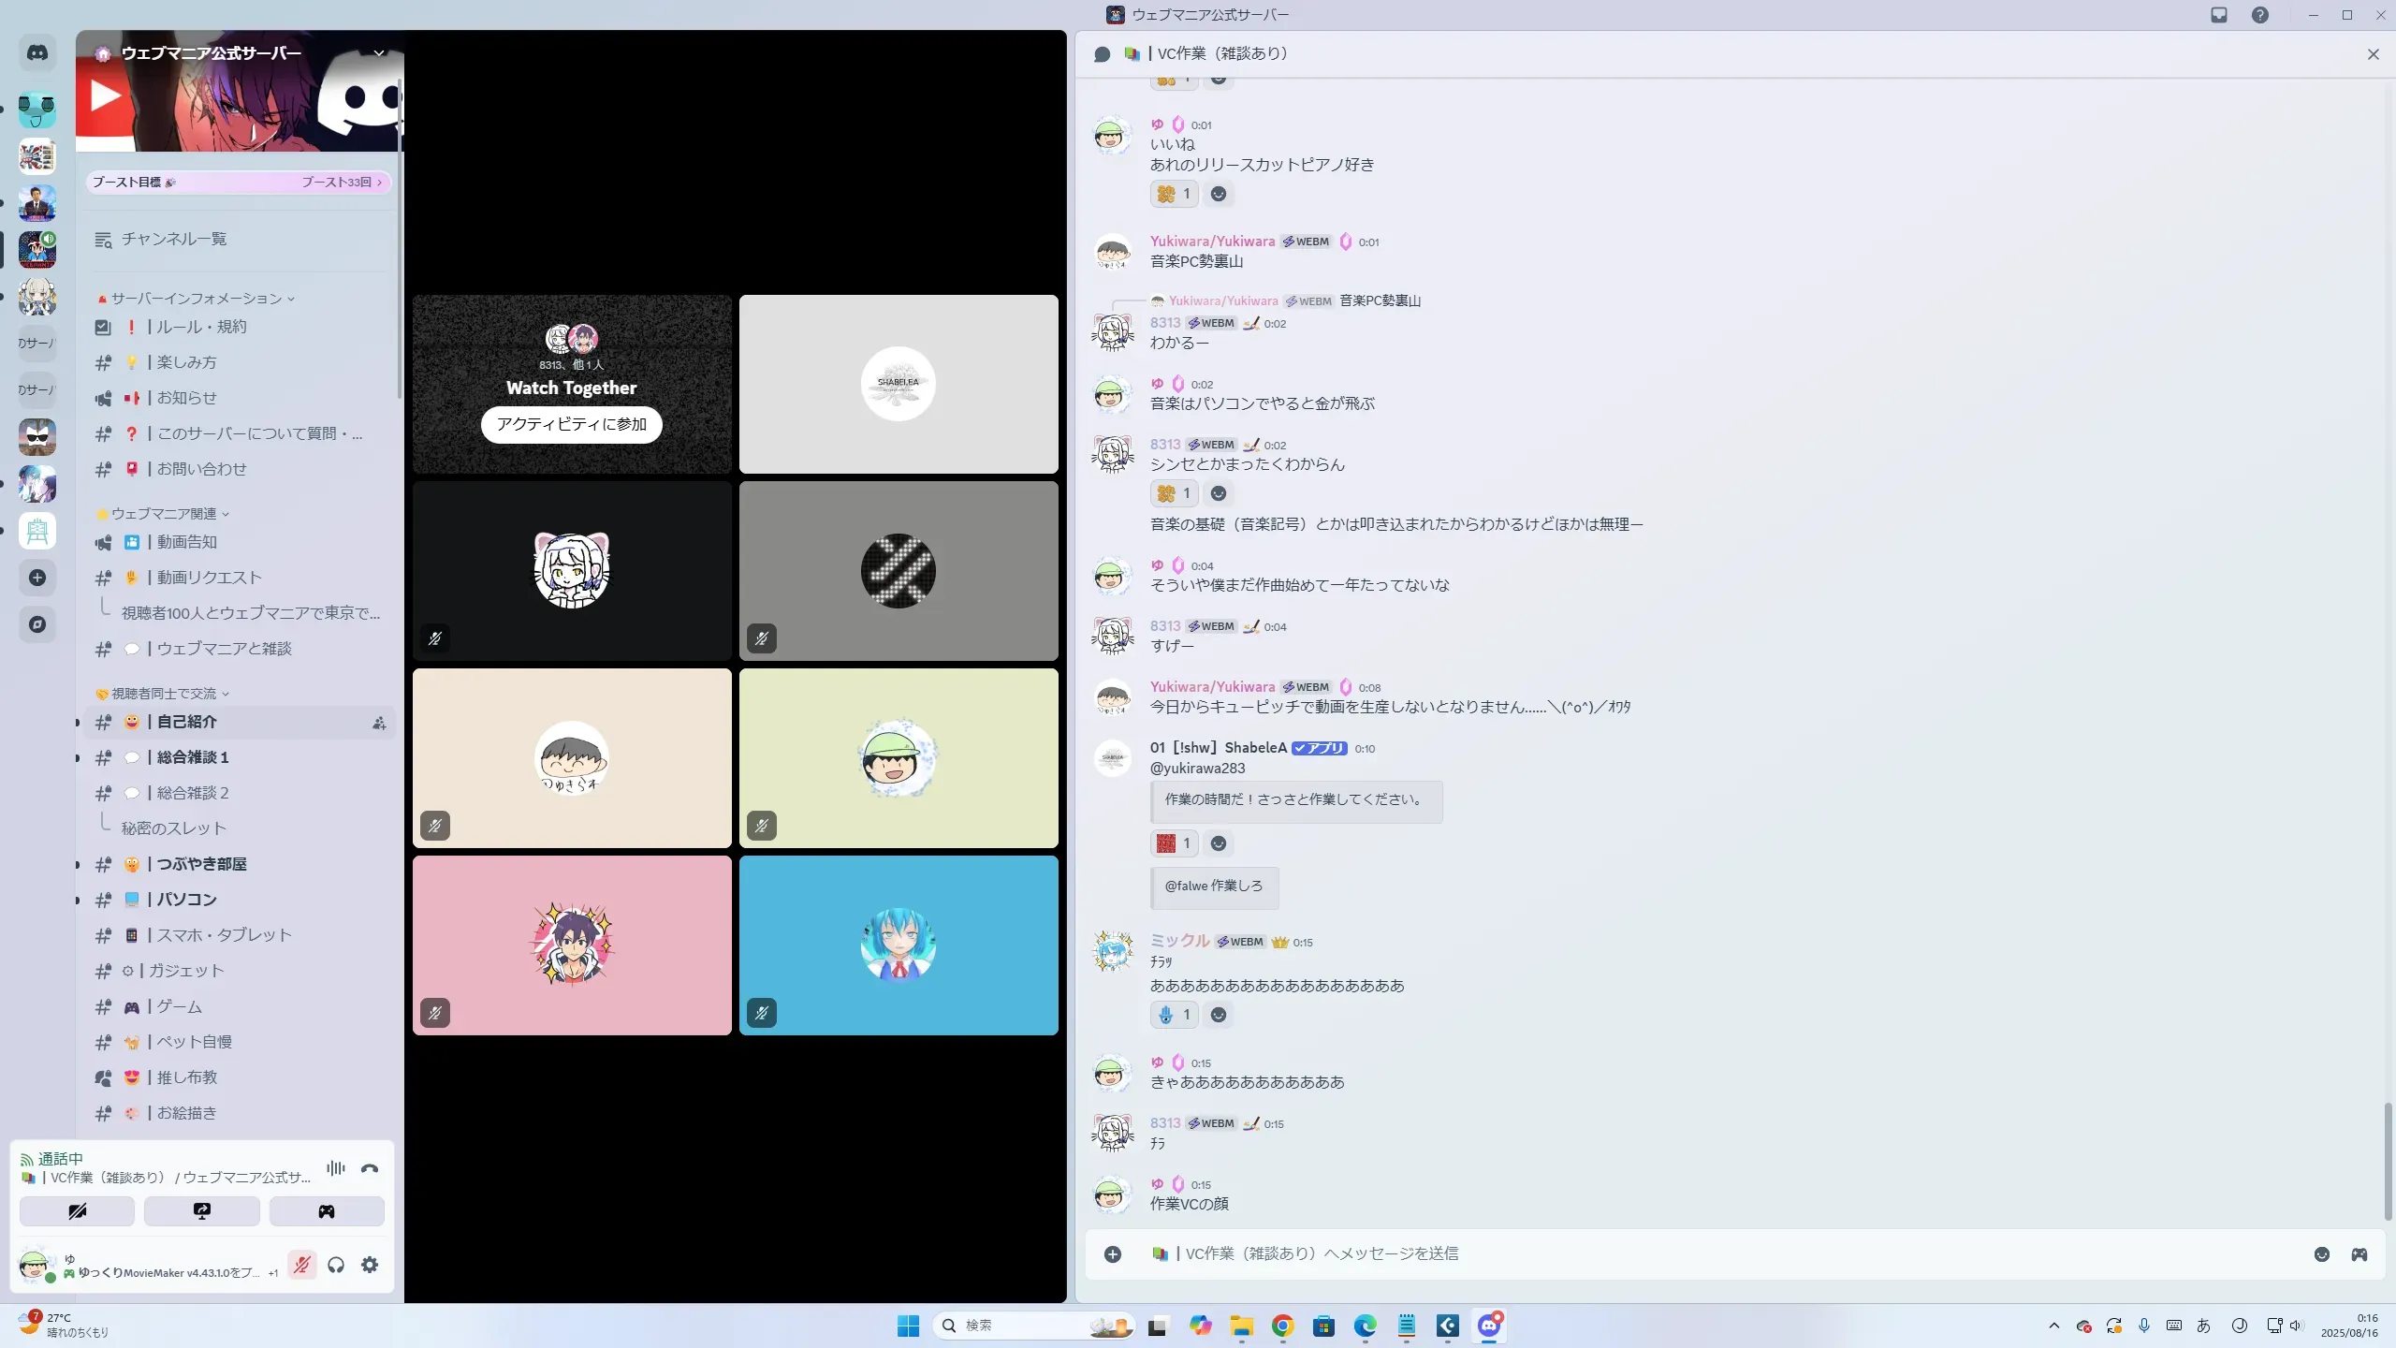Collapse the サーバーインフォメーション category
Viewport: 2396px width, 1348px height.
tap(197, 299)
